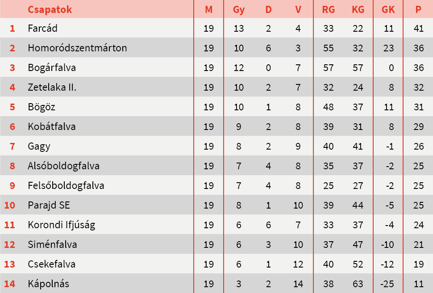
Task: Click the GK column header
Action: click(x=388, y=9)
